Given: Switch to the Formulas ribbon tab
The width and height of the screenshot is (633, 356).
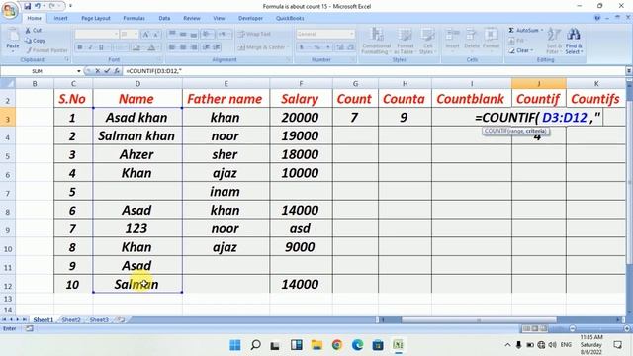Looking at the screenshot, I should pyautogui.click(x=135, y=18).
